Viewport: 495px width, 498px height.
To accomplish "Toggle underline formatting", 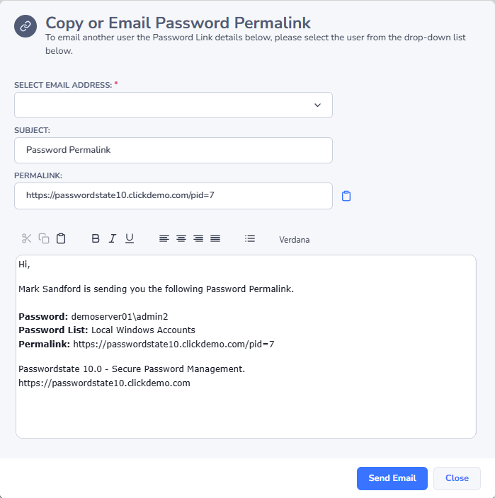I will point(130,239).
